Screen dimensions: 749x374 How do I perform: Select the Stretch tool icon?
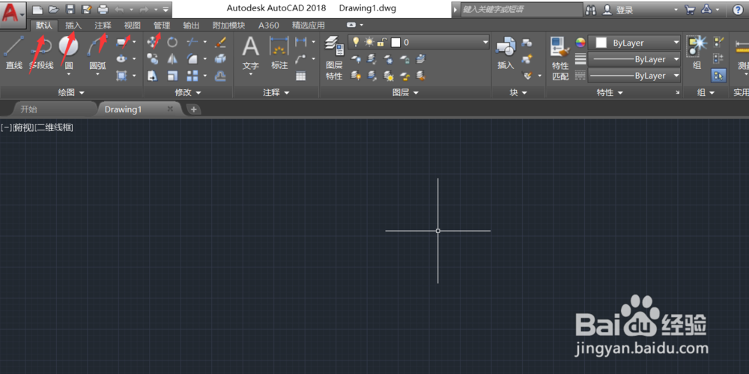(x=153, y=76)
